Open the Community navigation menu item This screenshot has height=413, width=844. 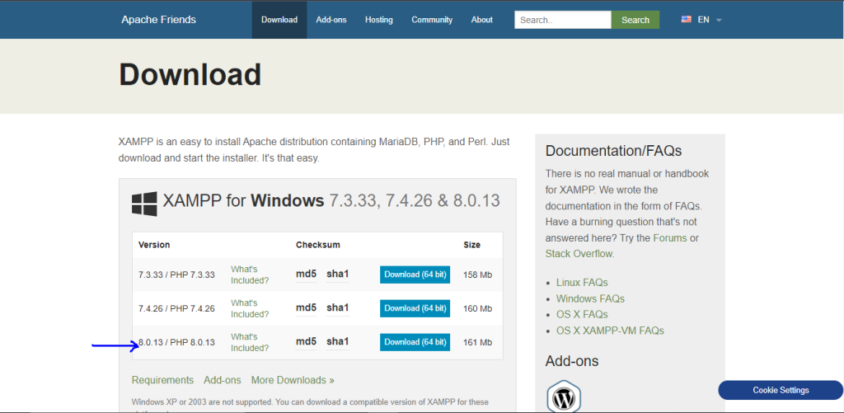[432, 20]
